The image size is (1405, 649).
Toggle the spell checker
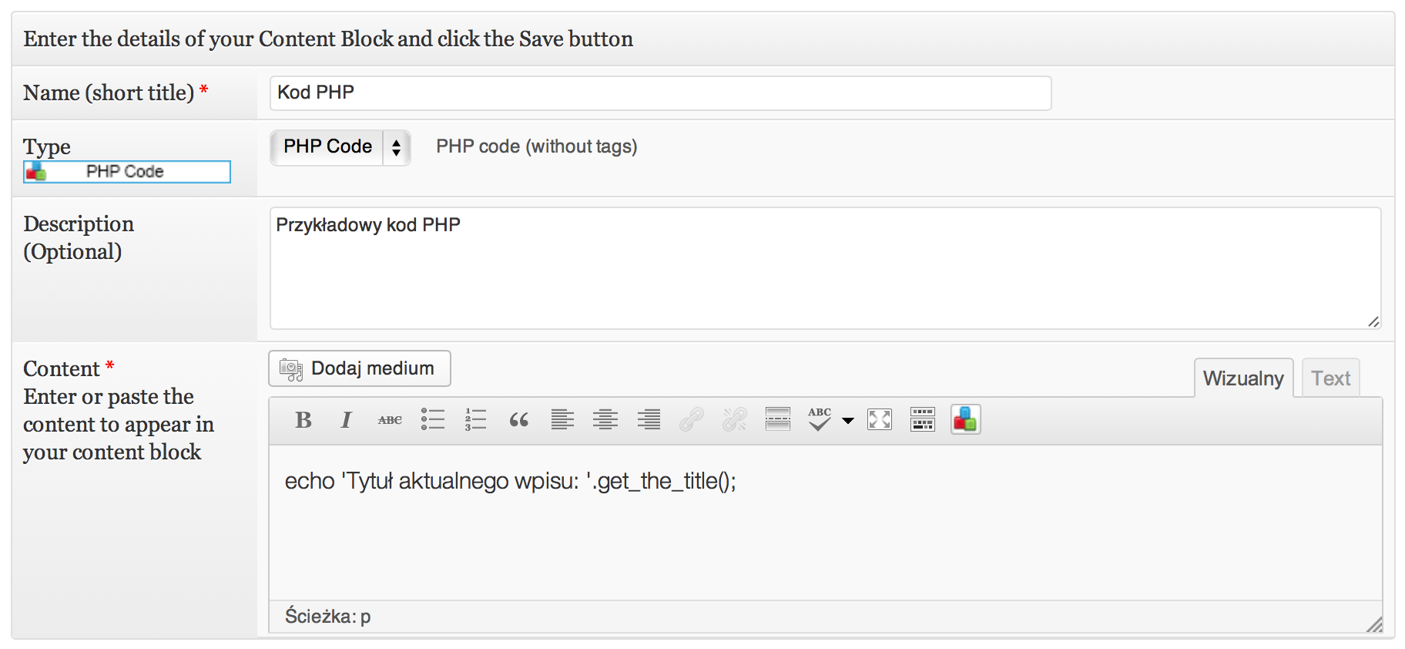pyautogui.click(x=820, y=420)
